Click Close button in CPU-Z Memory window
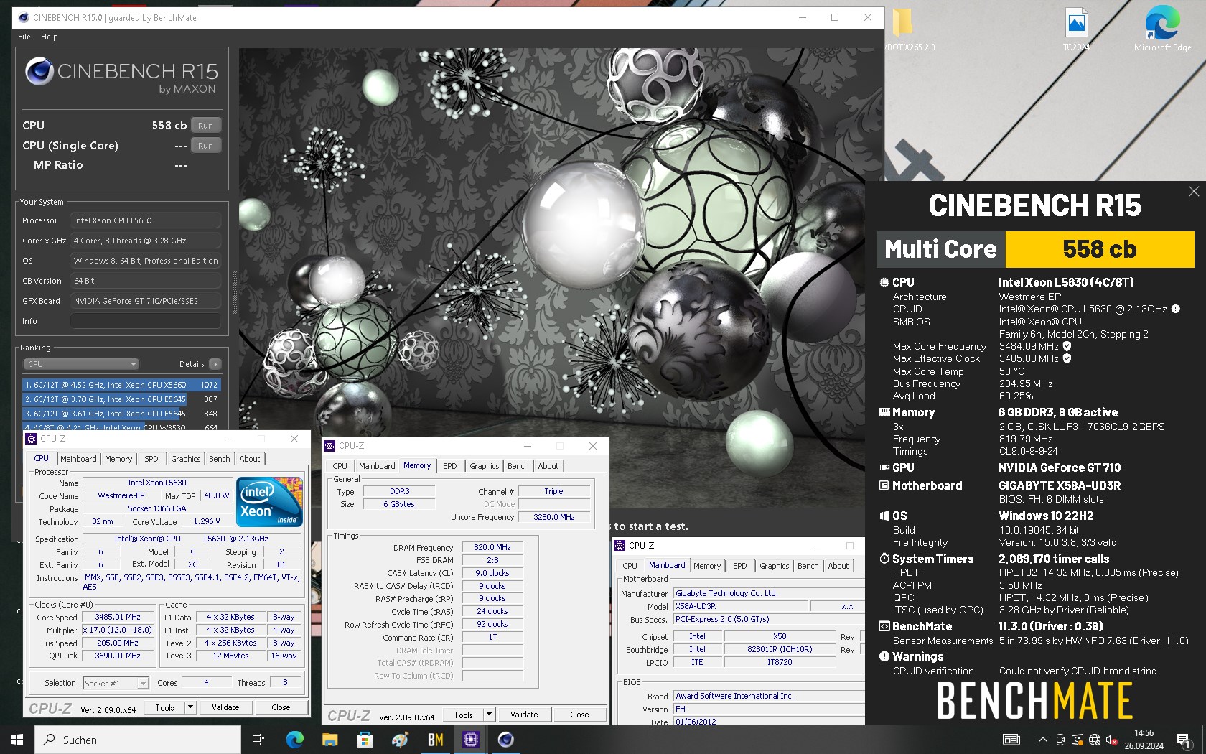The width and height of the screenshot is (1206, 754). (x=579, y=715)
